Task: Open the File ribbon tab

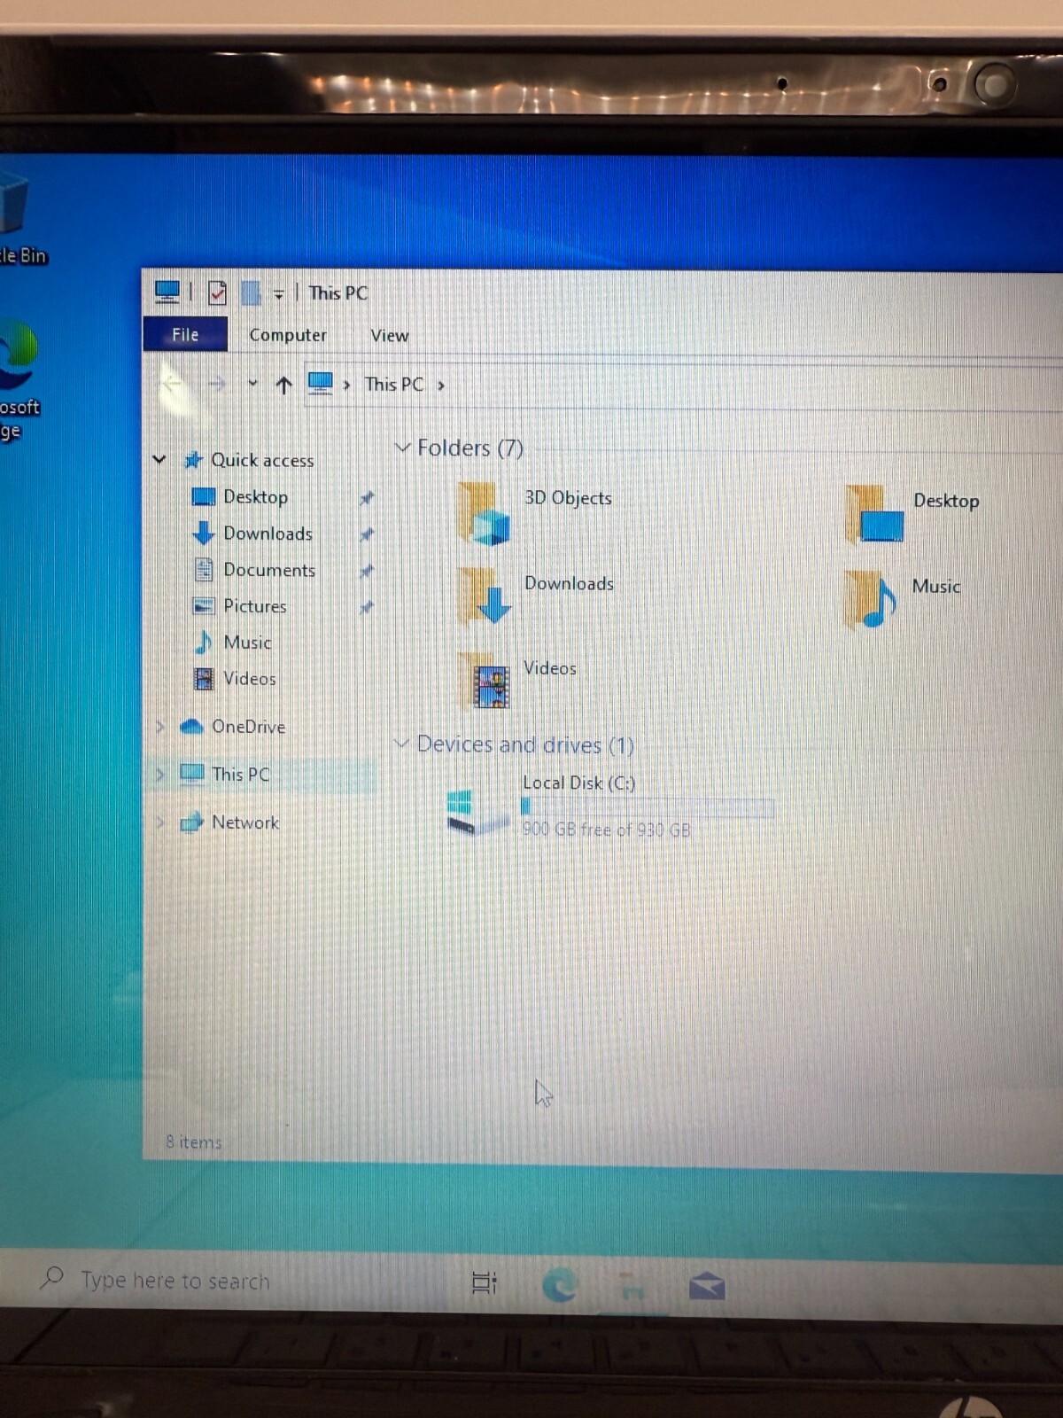Action: [185, 334]
